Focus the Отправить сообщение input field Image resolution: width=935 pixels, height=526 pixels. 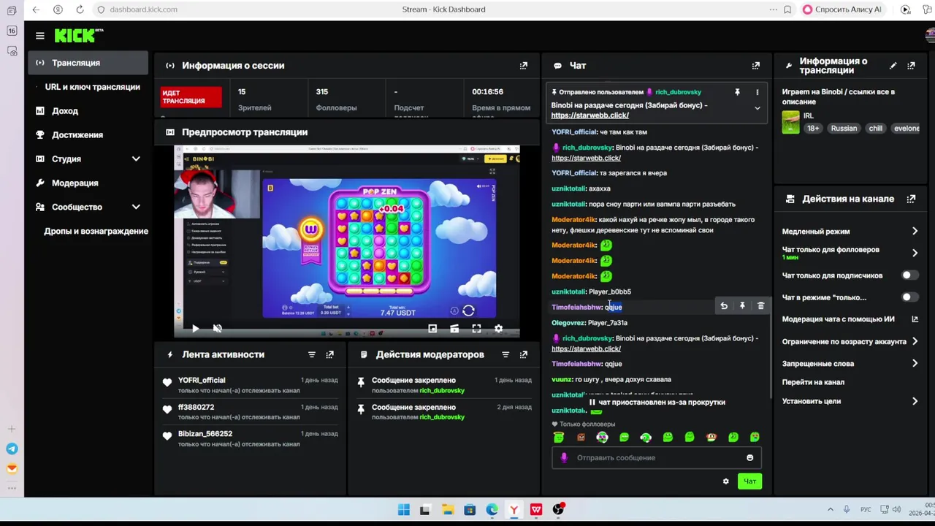(x=657, y=458)
